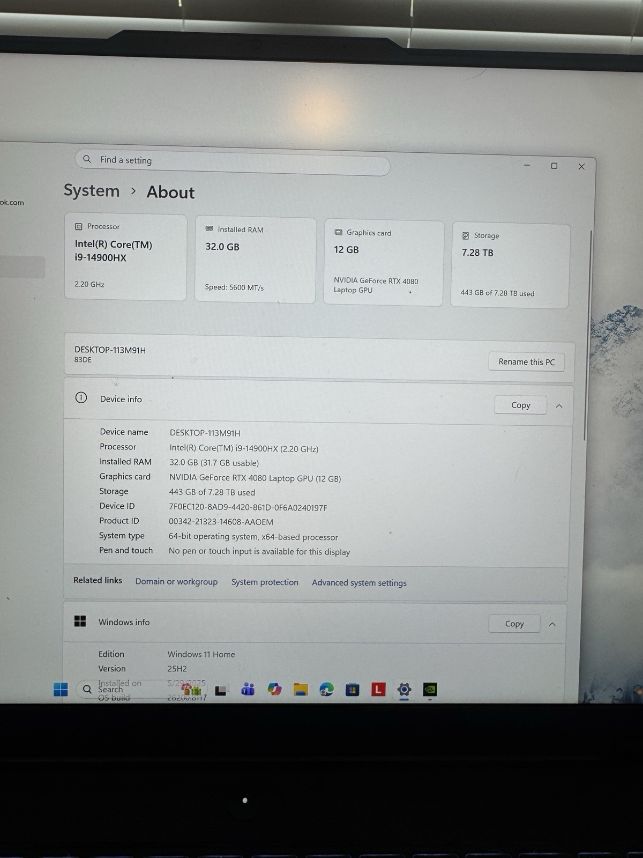The width and height of the screenshot is (643, 858).
Task: Open System protection link
Action: pos(265,582)
